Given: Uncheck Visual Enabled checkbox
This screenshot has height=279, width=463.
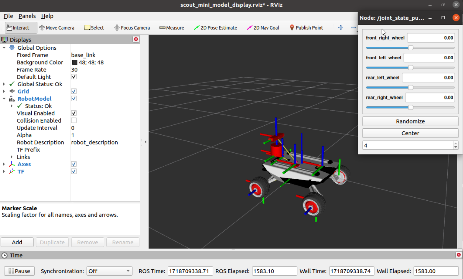Looking at the screenshot, I should pos(74,113).
